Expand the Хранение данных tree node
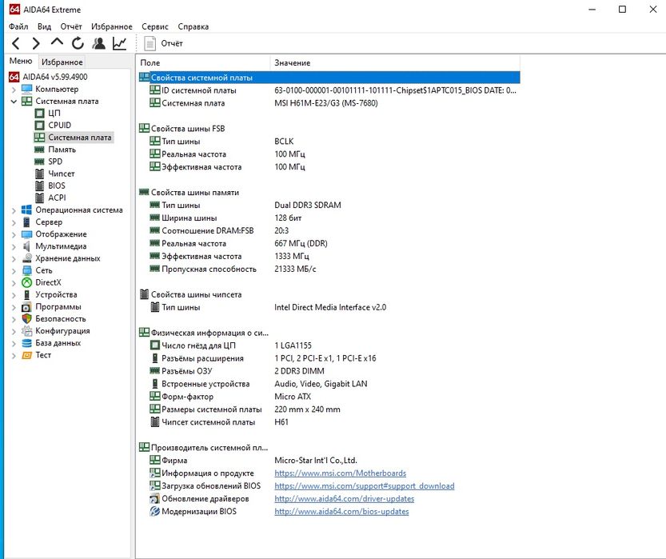The image size is (666, 559). click(14, 258)
